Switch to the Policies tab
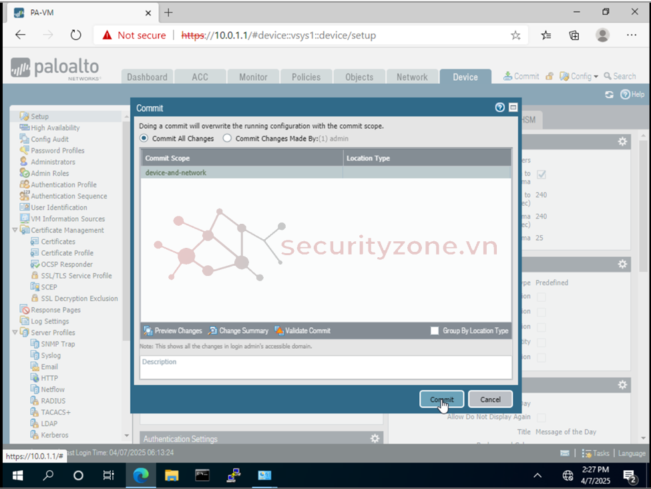The image size is (651, 489). point(306,77)
